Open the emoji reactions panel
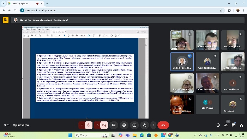 124,125
